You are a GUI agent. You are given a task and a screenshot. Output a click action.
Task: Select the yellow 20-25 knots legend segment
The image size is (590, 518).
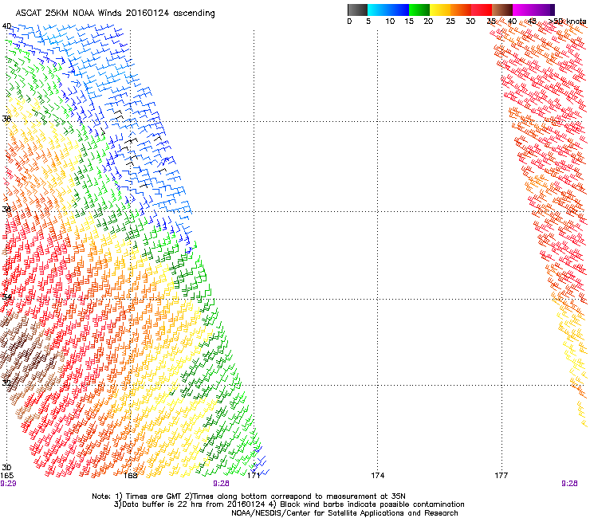[x=440, y=10]
